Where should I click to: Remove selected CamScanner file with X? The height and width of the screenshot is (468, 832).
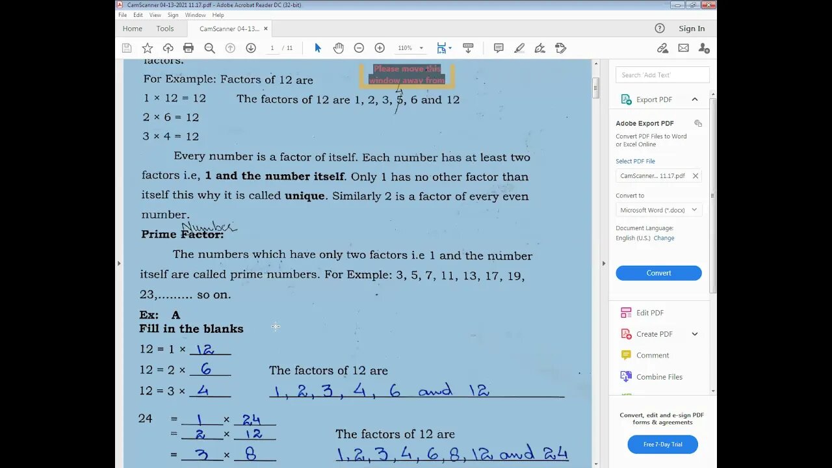point(695,175)
